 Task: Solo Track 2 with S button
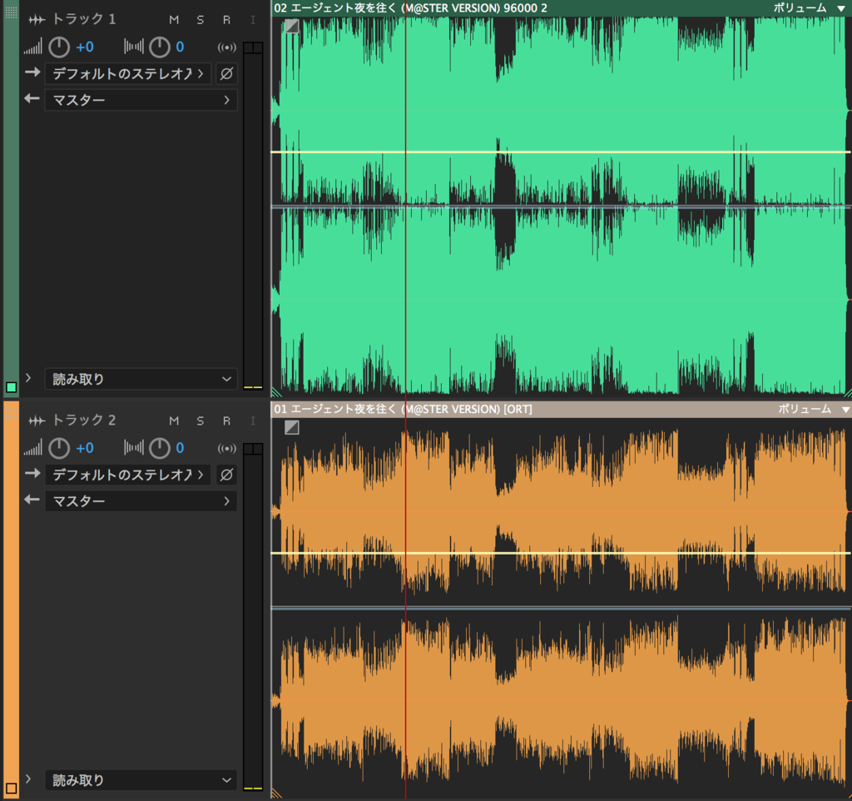tap(201, 420)
